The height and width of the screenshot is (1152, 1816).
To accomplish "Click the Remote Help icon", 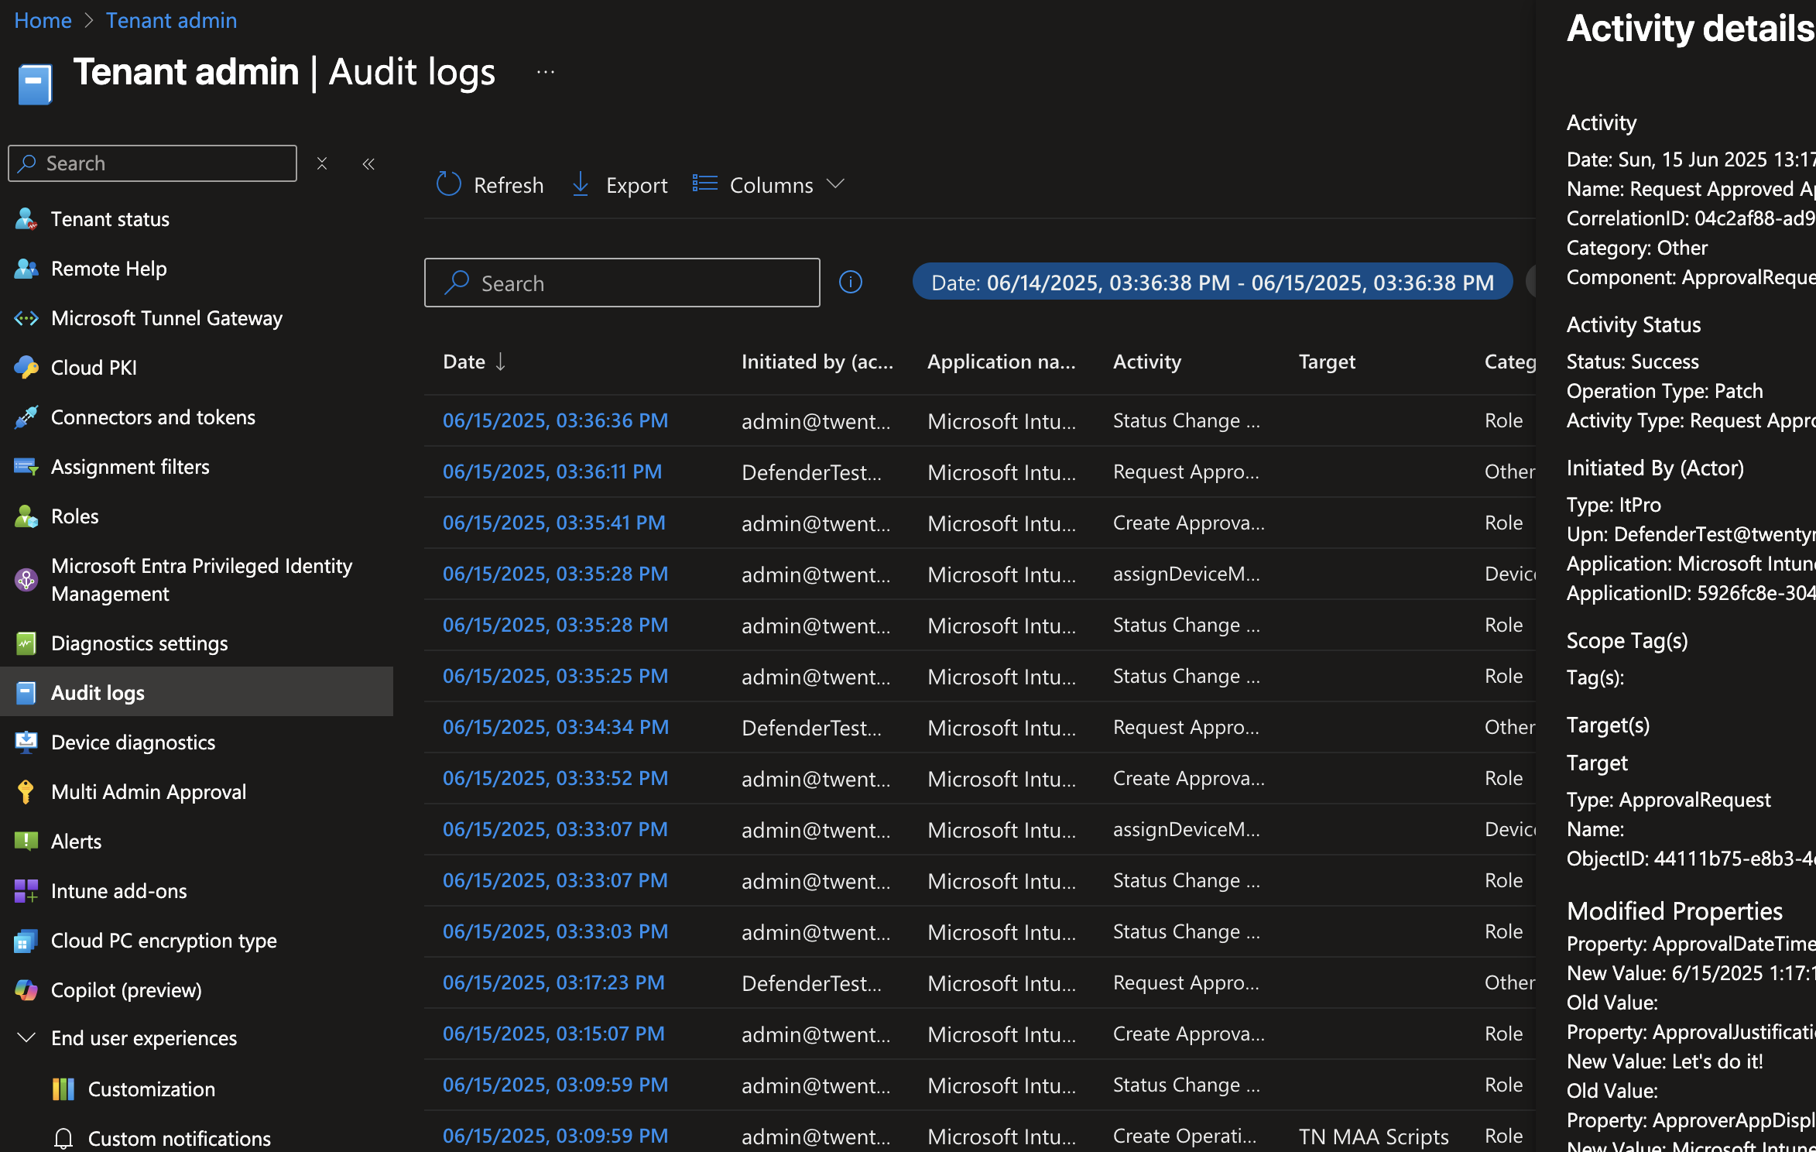I will coord(26,269).
